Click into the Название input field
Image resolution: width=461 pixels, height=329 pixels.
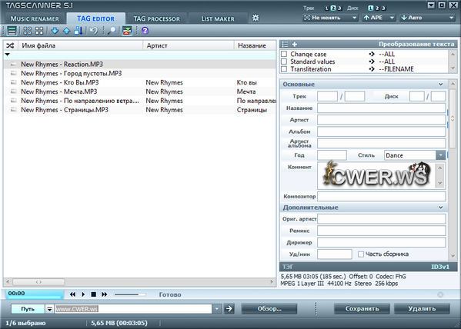381,108
